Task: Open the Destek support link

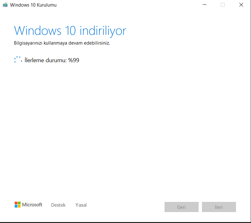Action: click(x=58, y=205)
